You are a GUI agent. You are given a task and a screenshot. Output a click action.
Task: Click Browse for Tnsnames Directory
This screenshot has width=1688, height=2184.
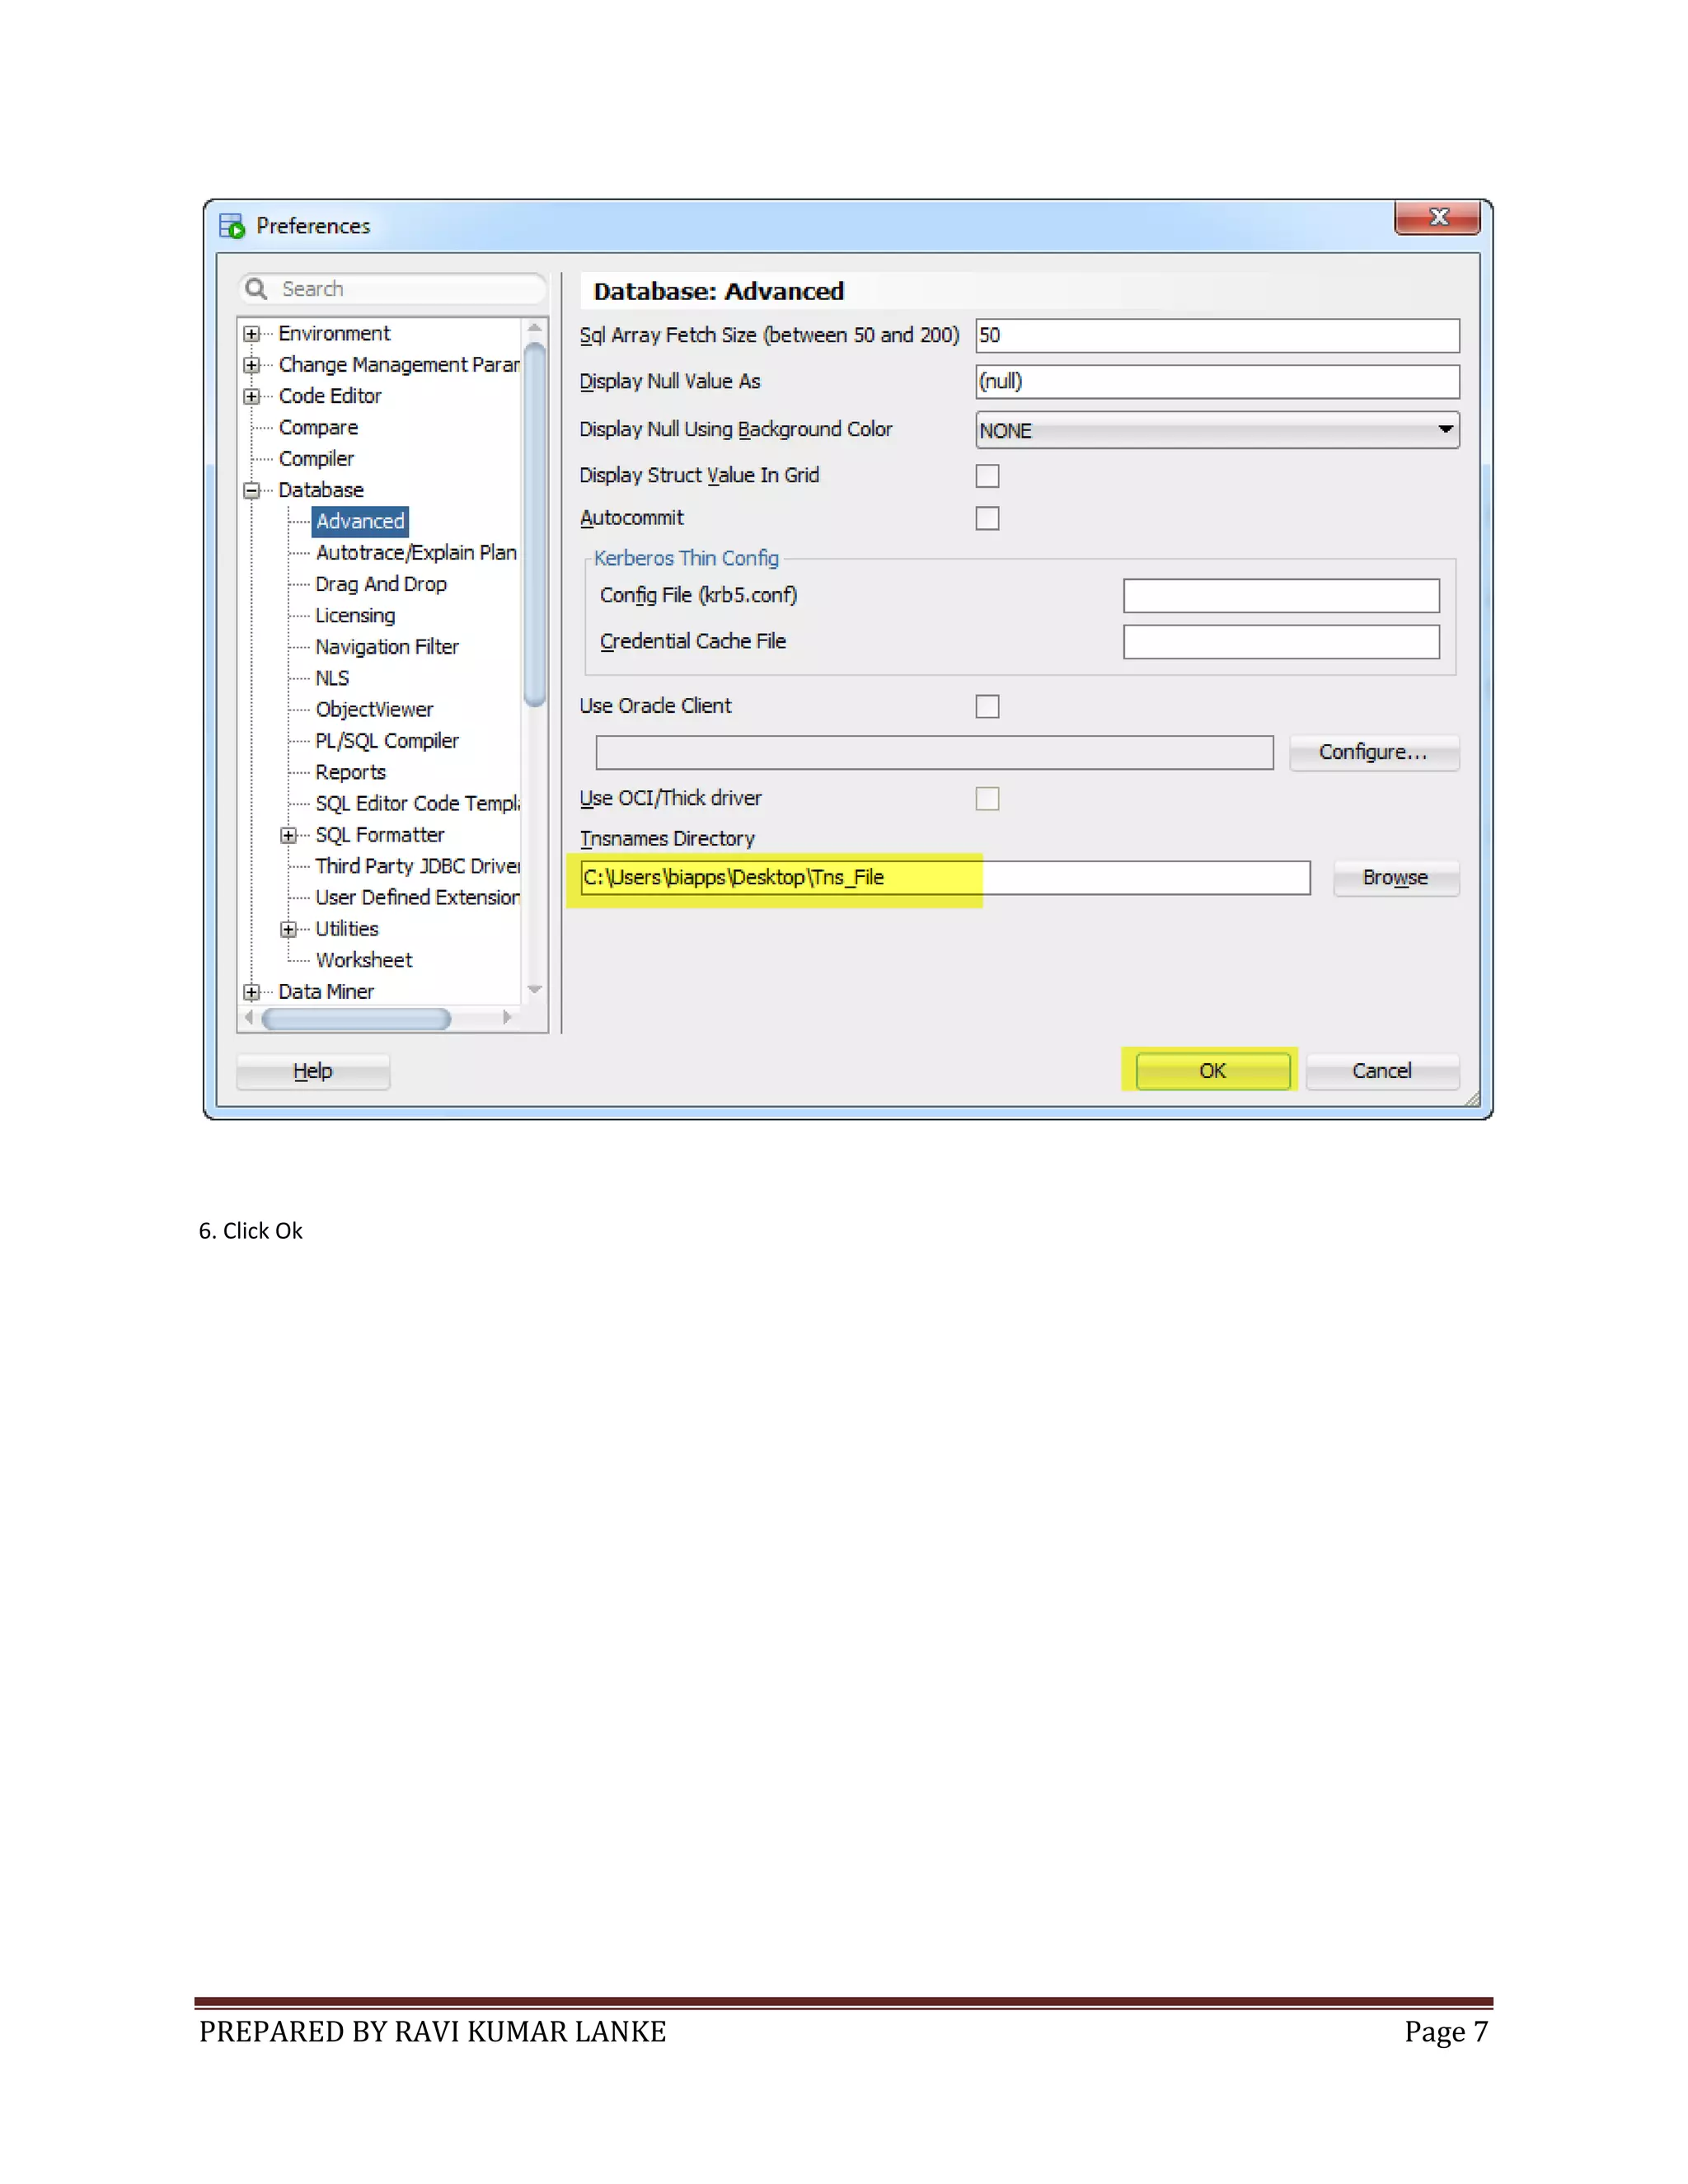(1395, 878)
